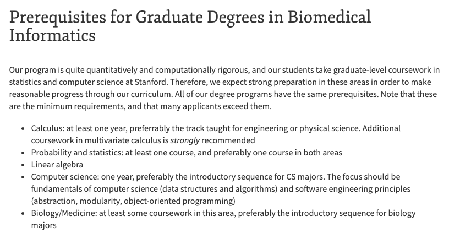Click the bullet marker beside Biology/Medicine
The width and height of the screenshot is (449, 238).
tap(22, 213)
